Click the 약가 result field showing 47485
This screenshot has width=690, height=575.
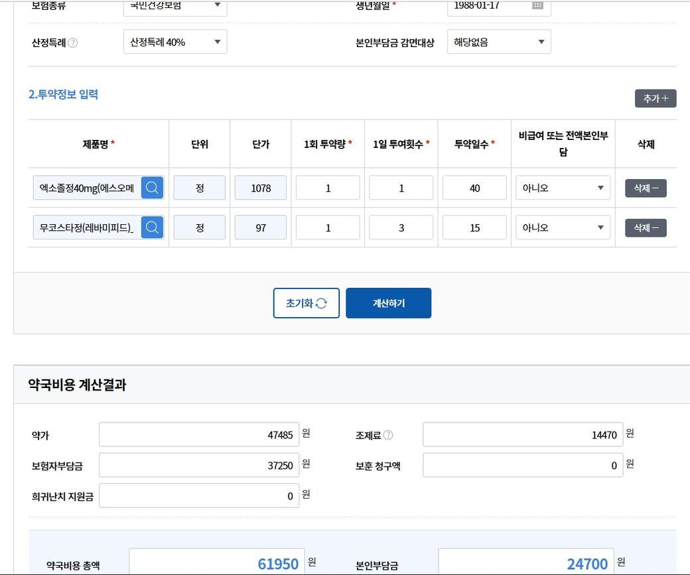pyautogui.click(x=199, y=435)
